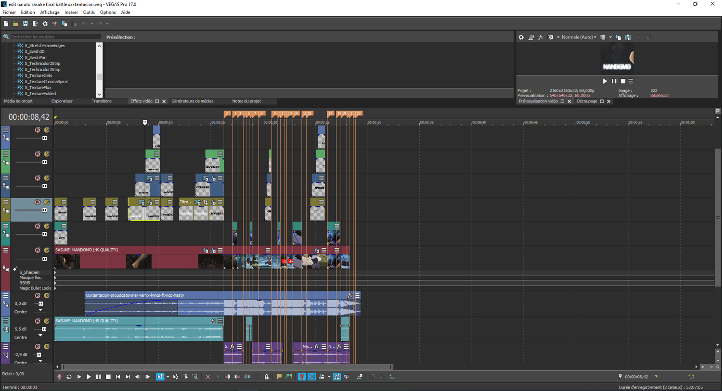Open the Outils menu
This screenshot has width=722, height=391.
click(89, 13)
